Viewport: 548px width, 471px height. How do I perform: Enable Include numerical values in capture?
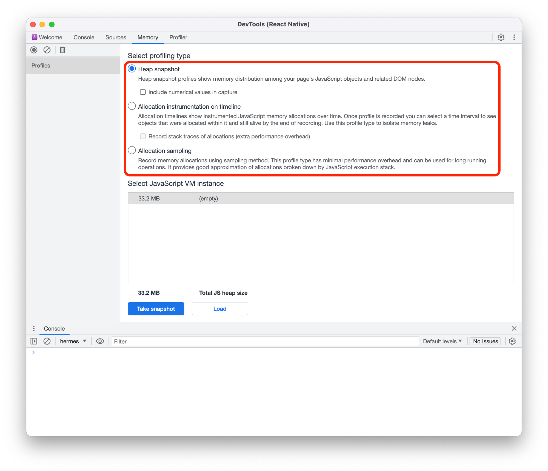[x=143, y=92]
